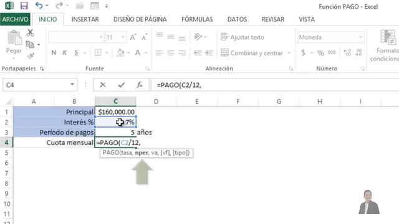Click the Cut scissors icon
399x224 pixels.
click(31, 33)
